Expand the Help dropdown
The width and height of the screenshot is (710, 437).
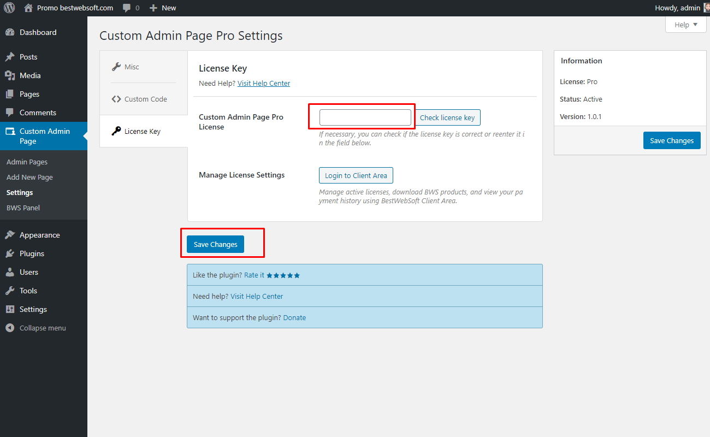pos(686,25)
